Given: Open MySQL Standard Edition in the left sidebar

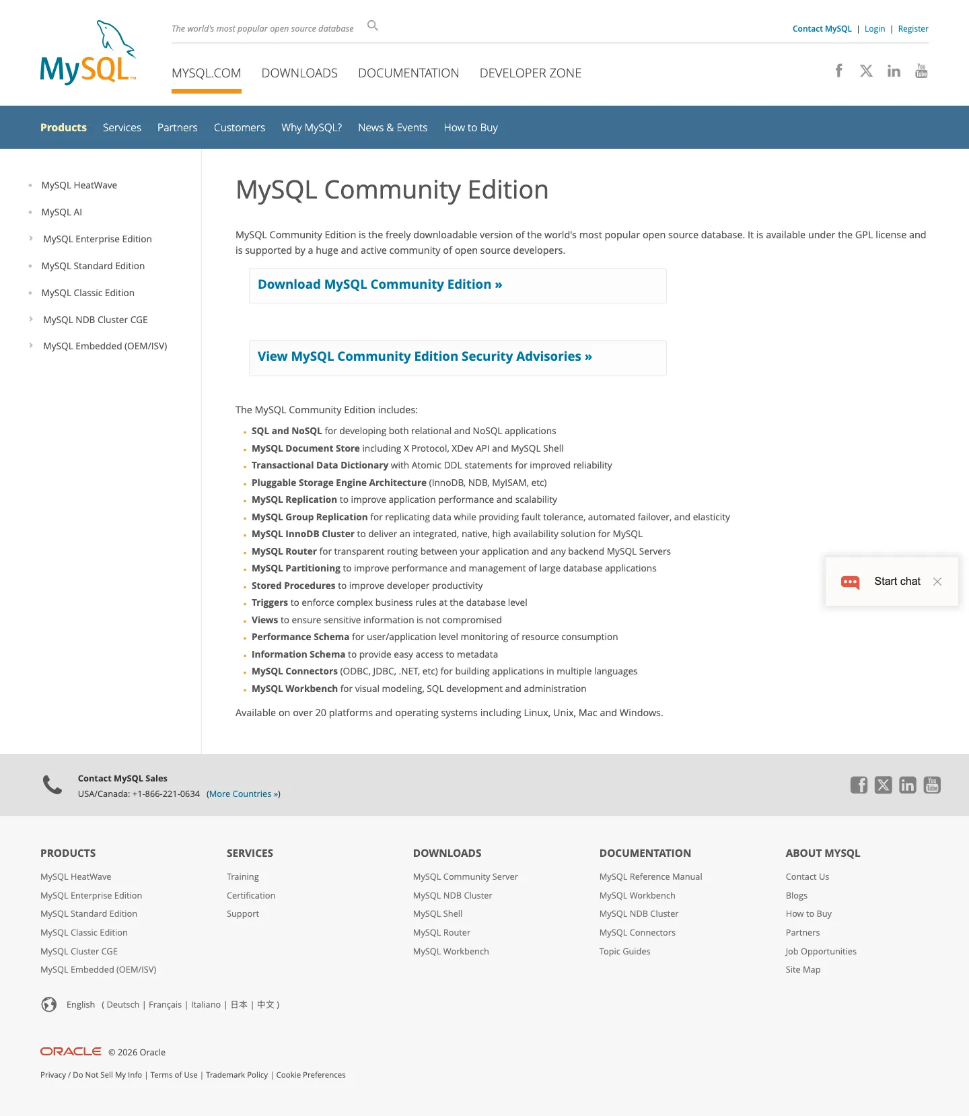Looking at the screenshot, I should coord(94,266).
